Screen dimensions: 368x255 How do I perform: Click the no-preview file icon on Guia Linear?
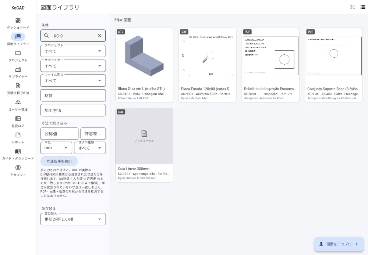(x=144, y=133)
